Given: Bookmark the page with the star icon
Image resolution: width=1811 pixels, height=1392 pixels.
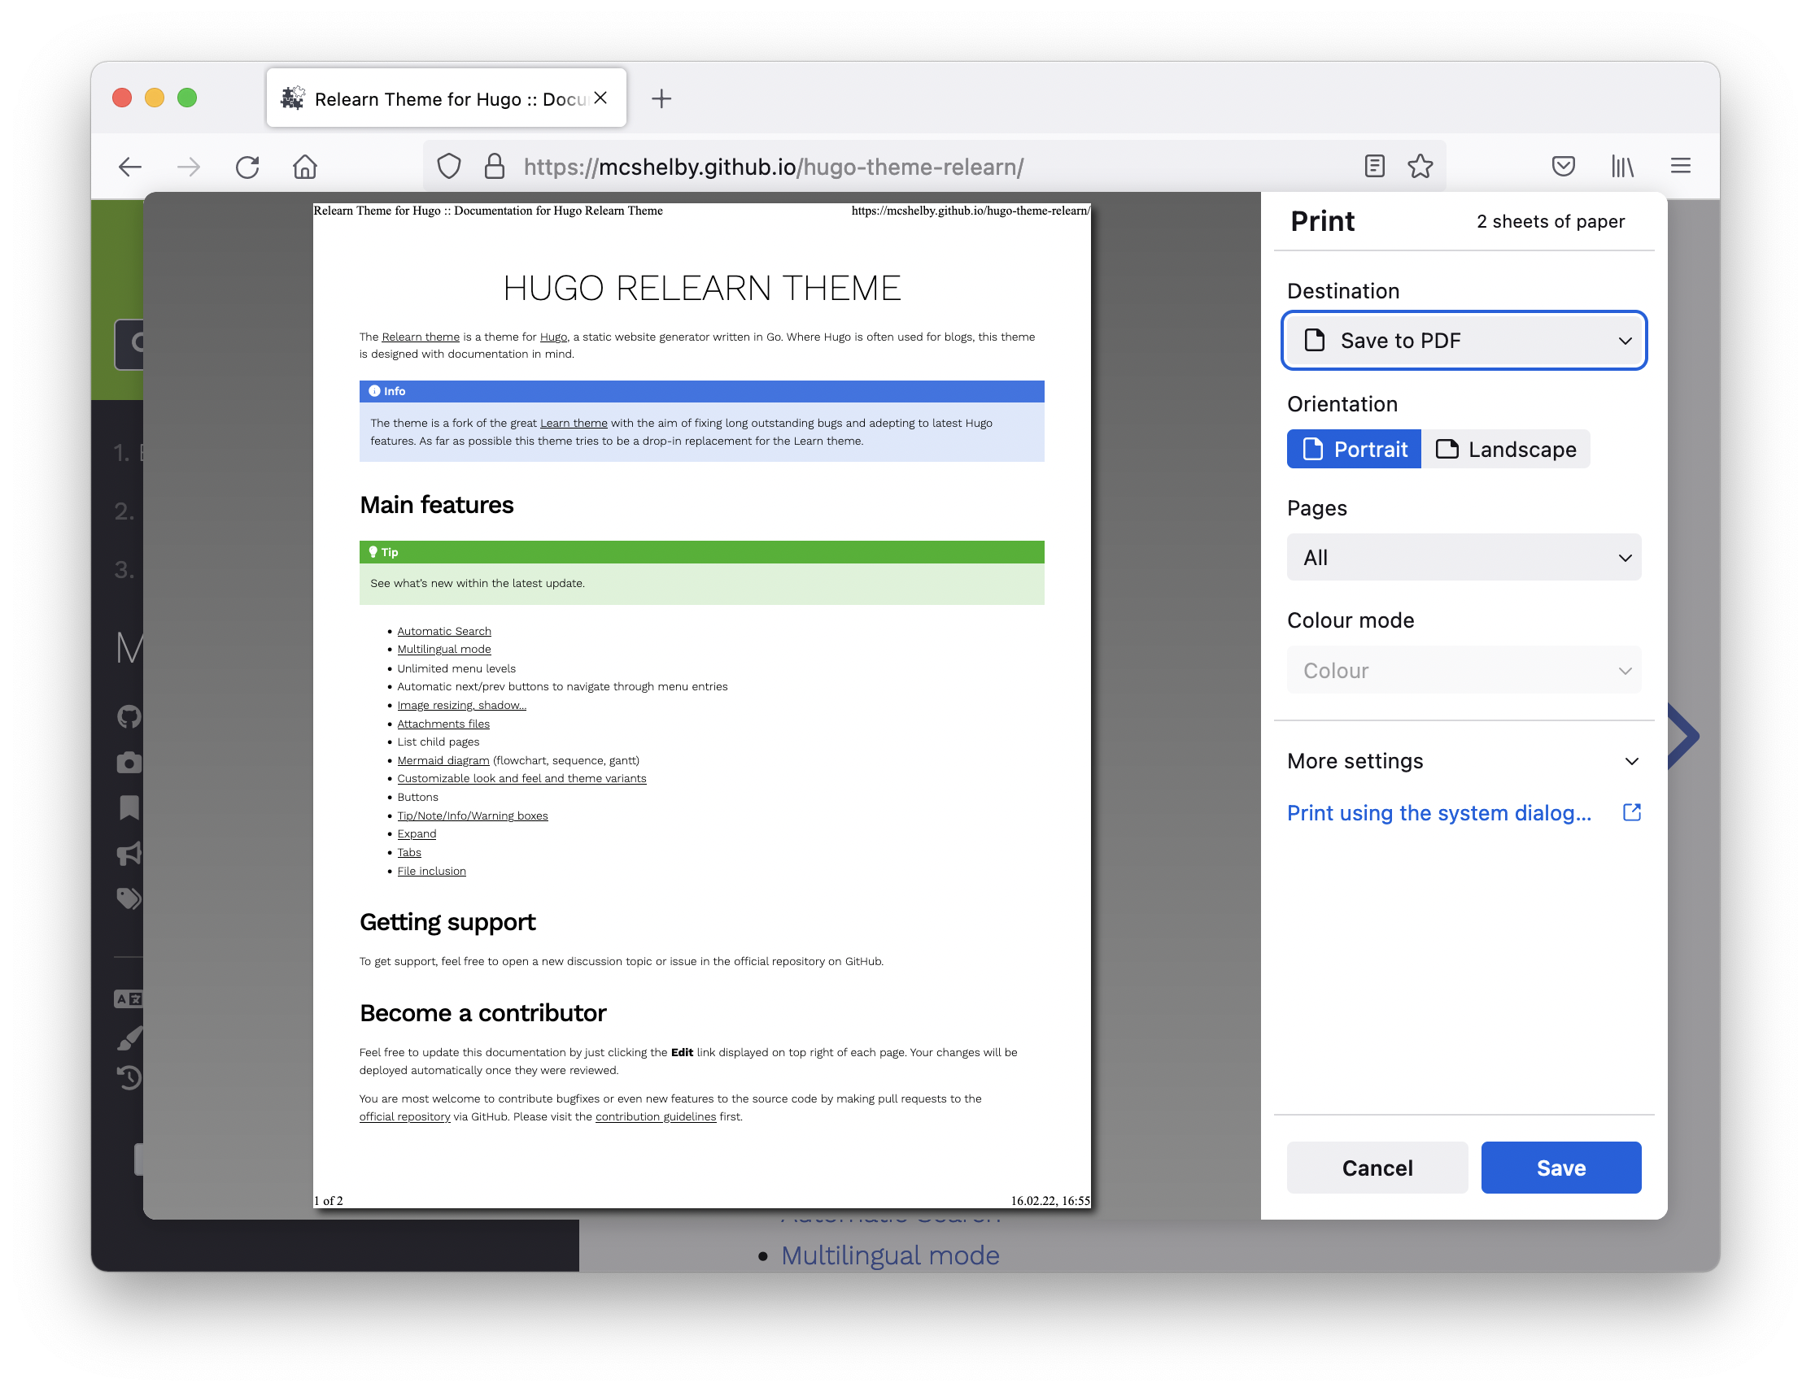Looking at the screenshot, I should (x=1420, y=166).
